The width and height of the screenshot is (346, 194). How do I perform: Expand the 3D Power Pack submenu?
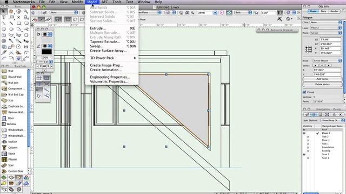coord(113,58)
